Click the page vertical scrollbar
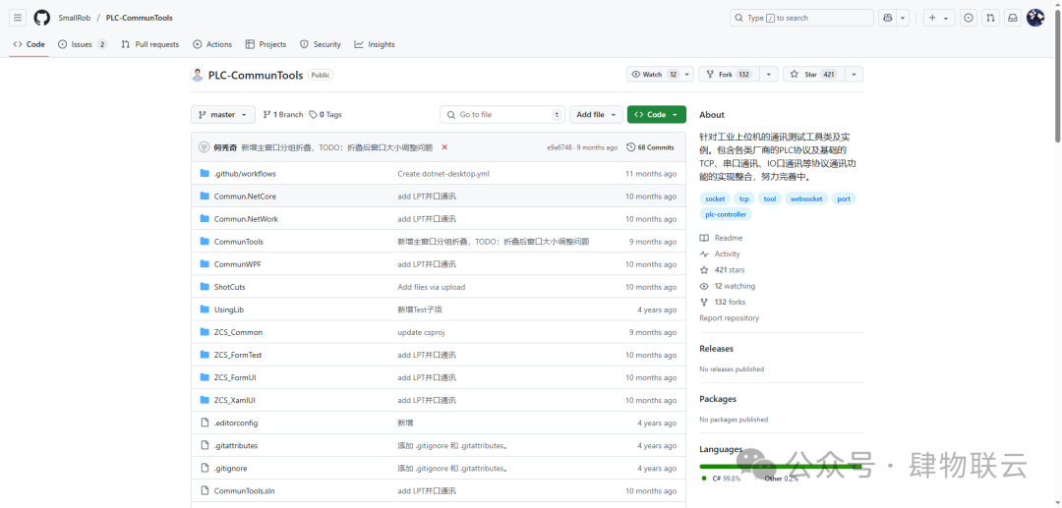The image size is (1062, 508). 1057,75
